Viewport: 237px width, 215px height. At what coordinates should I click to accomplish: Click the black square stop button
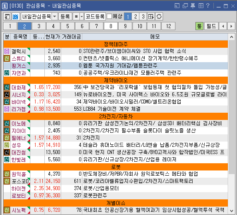76,16
